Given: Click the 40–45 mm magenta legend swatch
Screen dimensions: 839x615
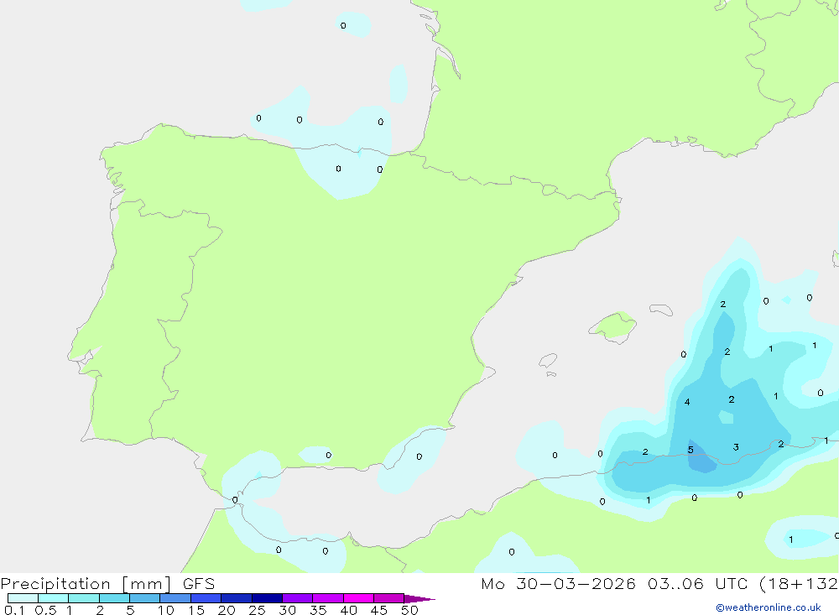Looking at the screenshot, I should (x=358, y=598).
